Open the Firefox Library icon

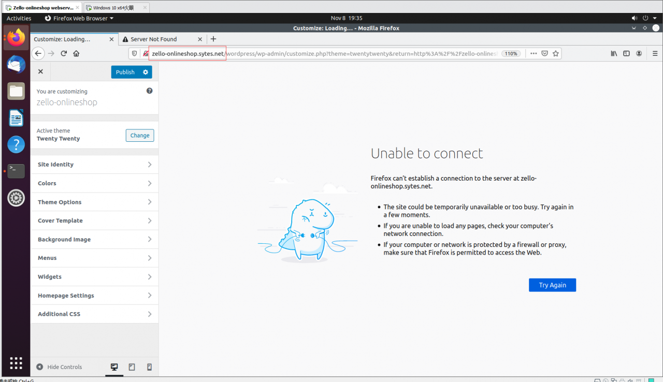click(614, 53)
